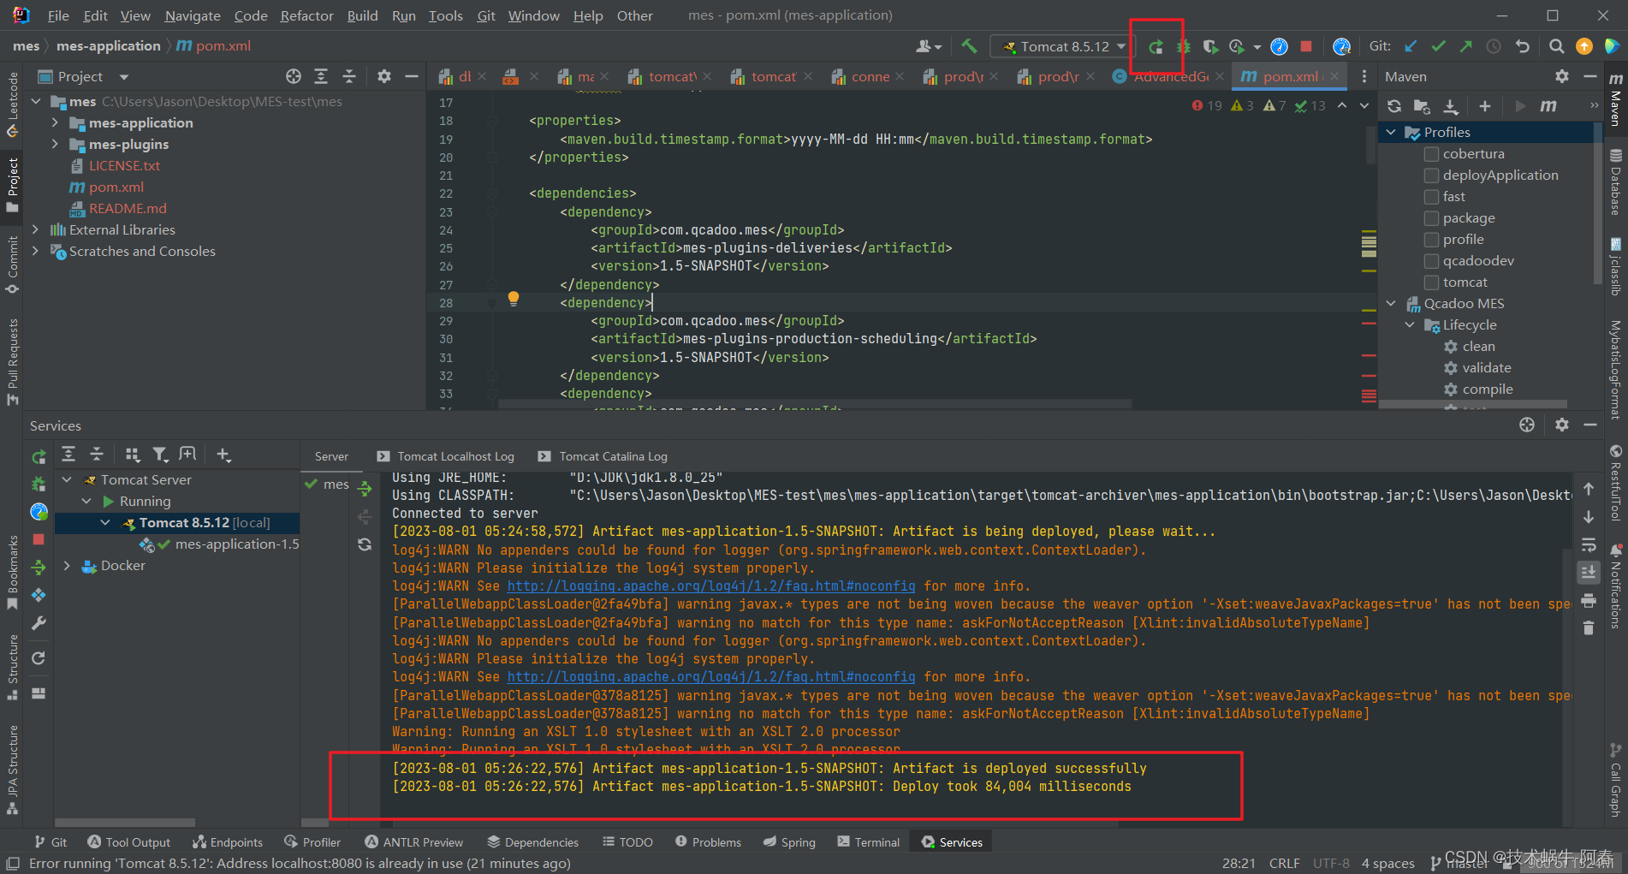Add a Maven project with plus icon
1628x874 pixels.
pos(1485,106)
